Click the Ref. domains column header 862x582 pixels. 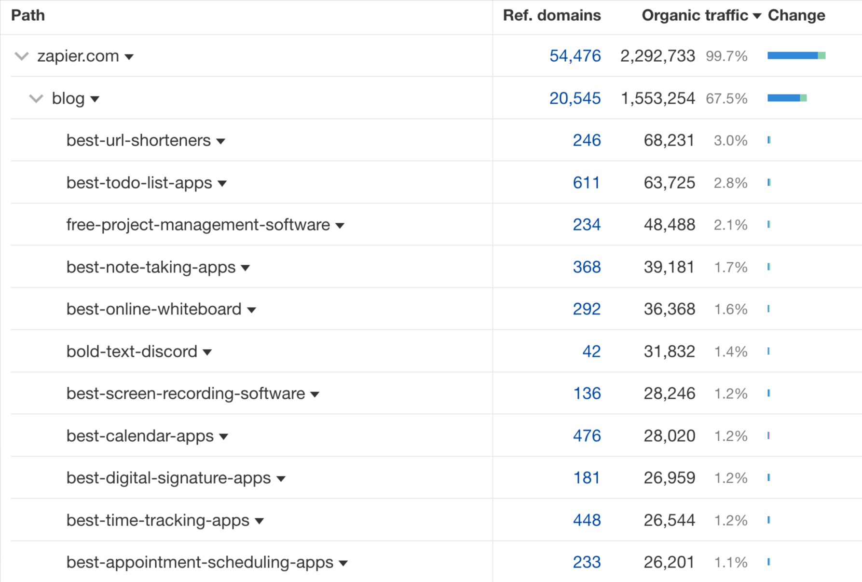(x=552, y=15)
